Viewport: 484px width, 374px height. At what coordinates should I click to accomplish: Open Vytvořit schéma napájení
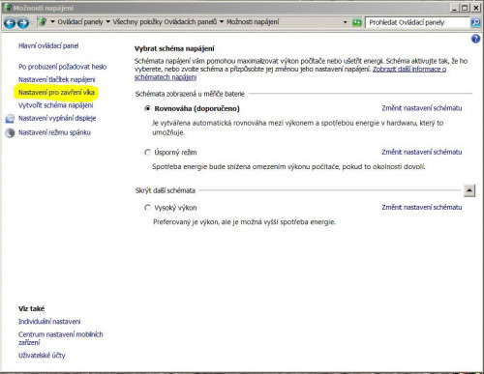(55, 105)
